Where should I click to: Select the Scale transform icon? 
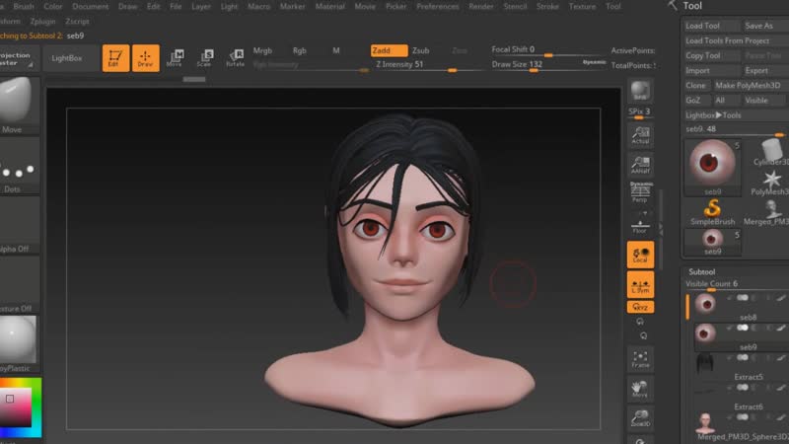coord(205,58)
